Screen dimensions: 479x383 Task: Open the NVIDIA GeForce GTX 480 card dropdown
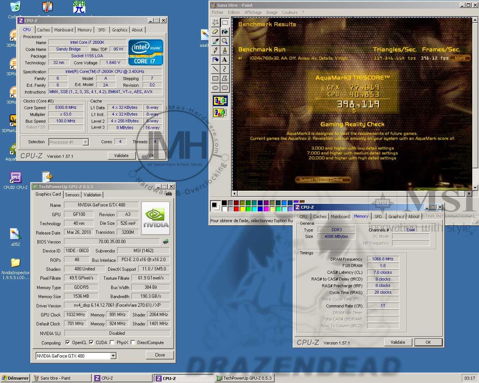[x=113, y=356]
